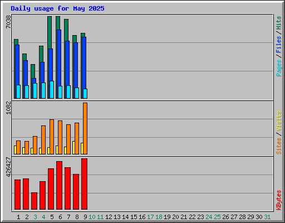Click day label 9 on the axis
Viewport: 285px width, 223px height.
tap(85, 217)
